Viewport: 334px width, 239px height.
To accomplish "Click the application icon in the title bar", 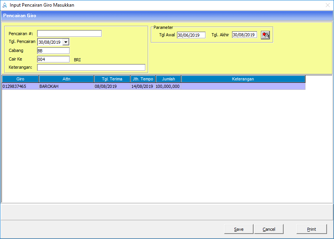I will coord(5,5).
